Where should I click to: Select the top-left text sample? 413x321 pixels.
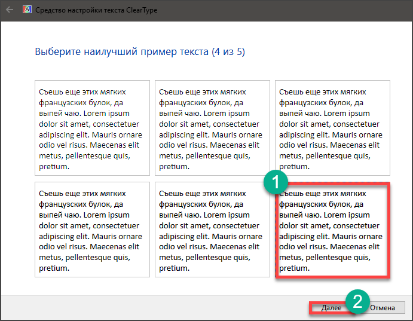(x=92, y=128)
